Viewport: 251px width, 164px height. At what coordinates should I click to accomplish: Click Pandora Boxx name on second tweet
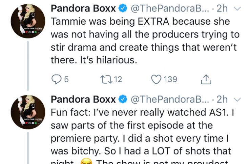(83, 99)
